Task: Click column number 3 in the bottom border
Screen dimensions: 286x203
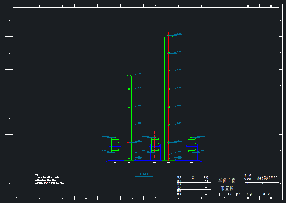Action: tap(63, 198)
